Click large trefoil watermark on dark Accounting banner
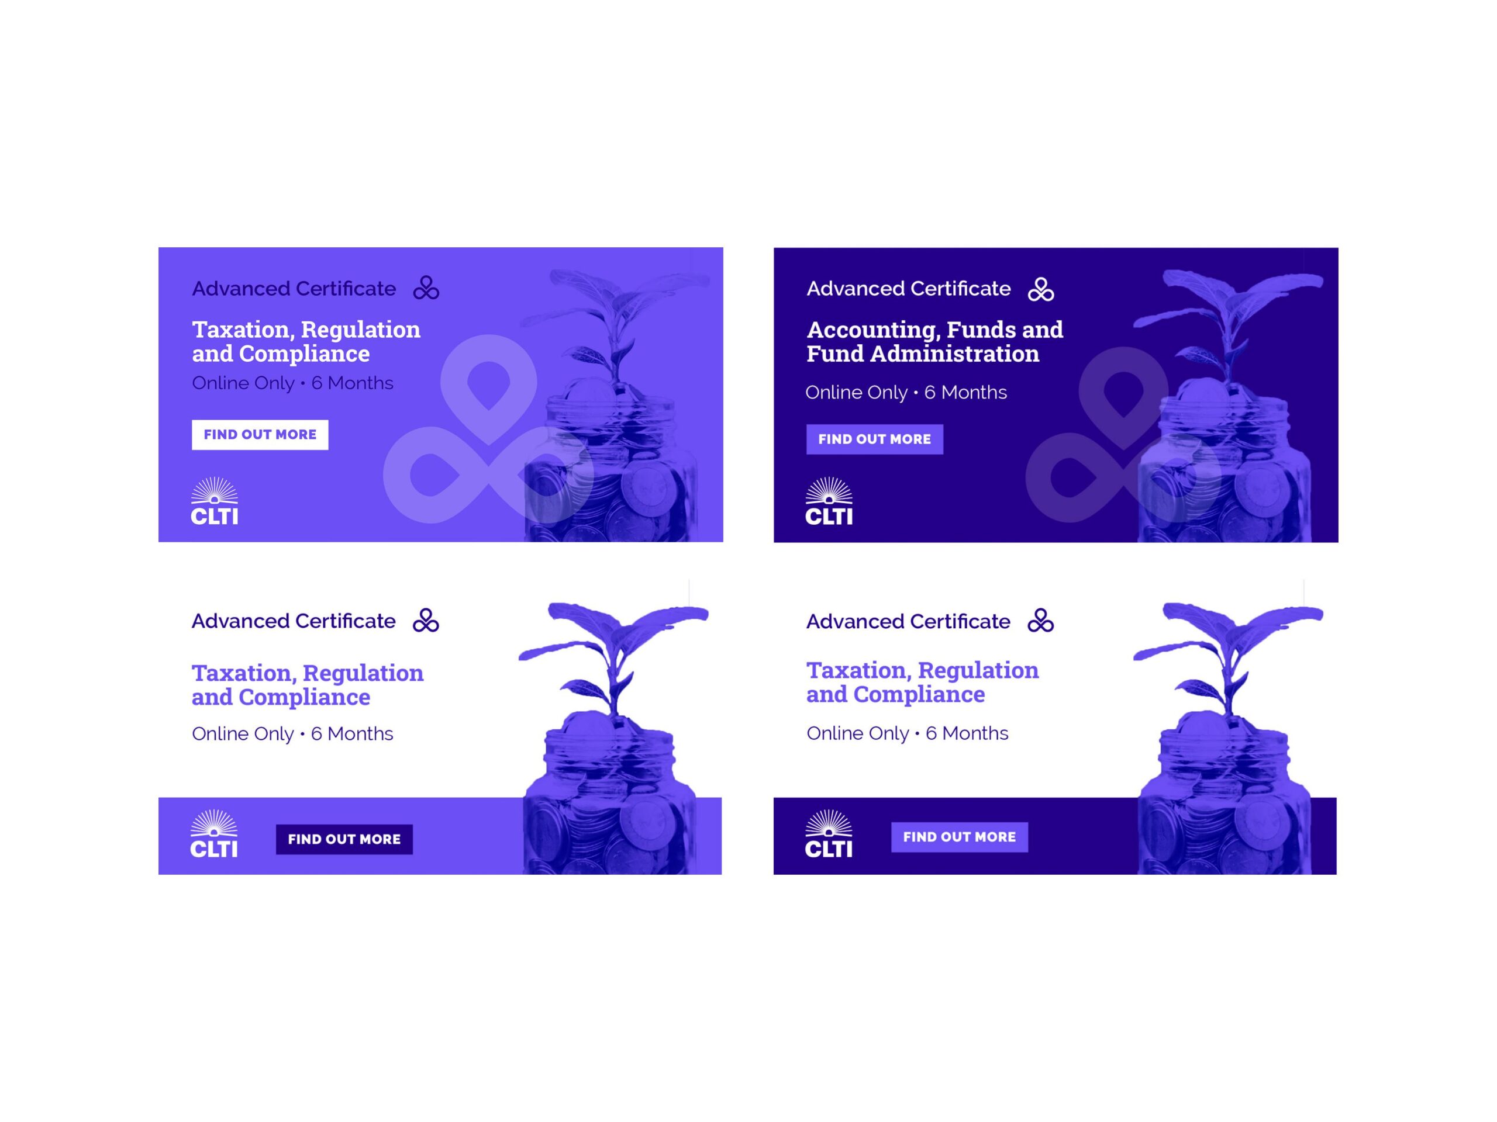The image size is (1497, 1122). (1123, 434)
